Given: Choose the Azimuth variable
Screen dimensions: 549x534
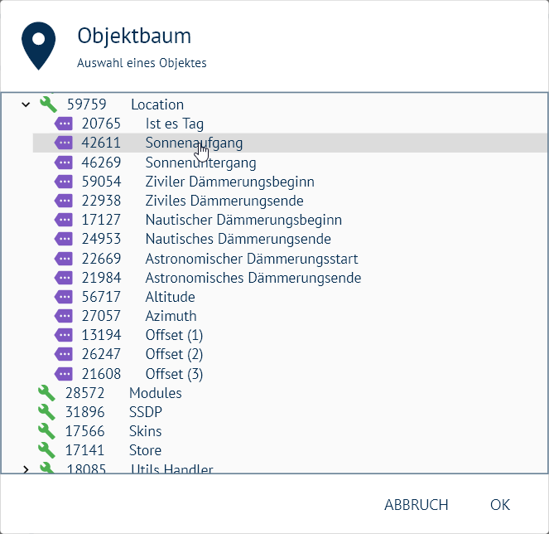Looking at the screenshot, I should (171, 316).
